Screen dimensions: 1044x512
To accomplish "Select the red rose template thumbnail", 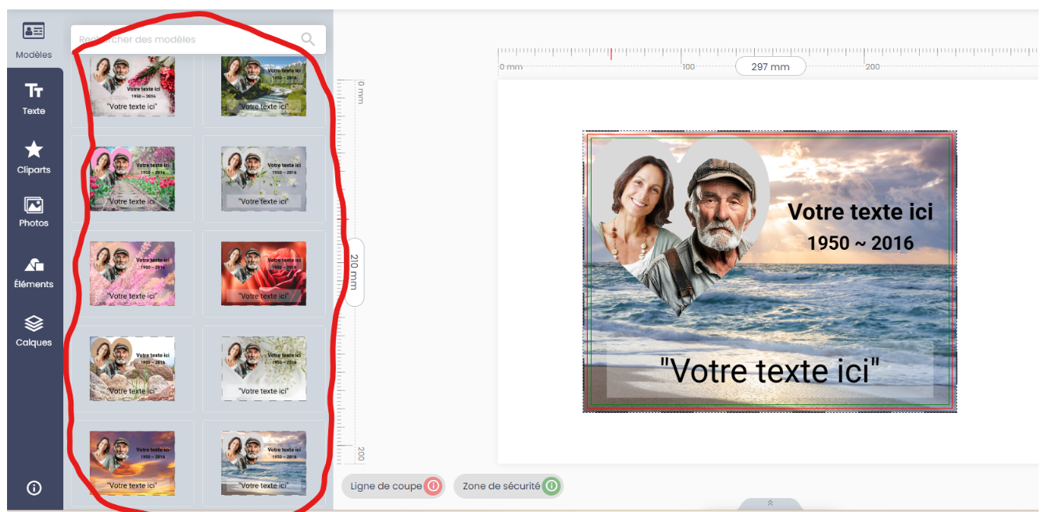I will tap(263, 273).
